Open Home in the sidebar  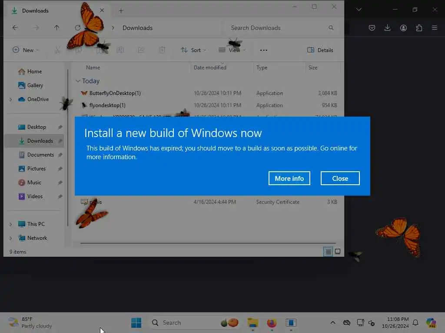(x=34, y=72)
